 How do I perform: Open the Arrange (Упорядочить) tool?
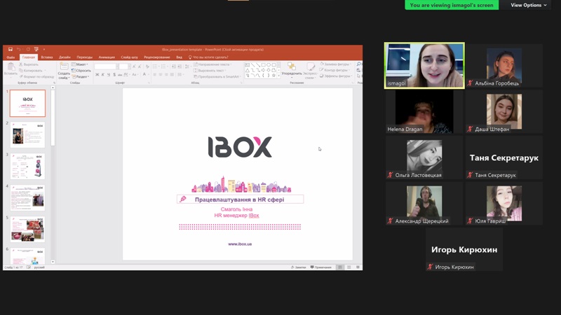coord(292,69)
